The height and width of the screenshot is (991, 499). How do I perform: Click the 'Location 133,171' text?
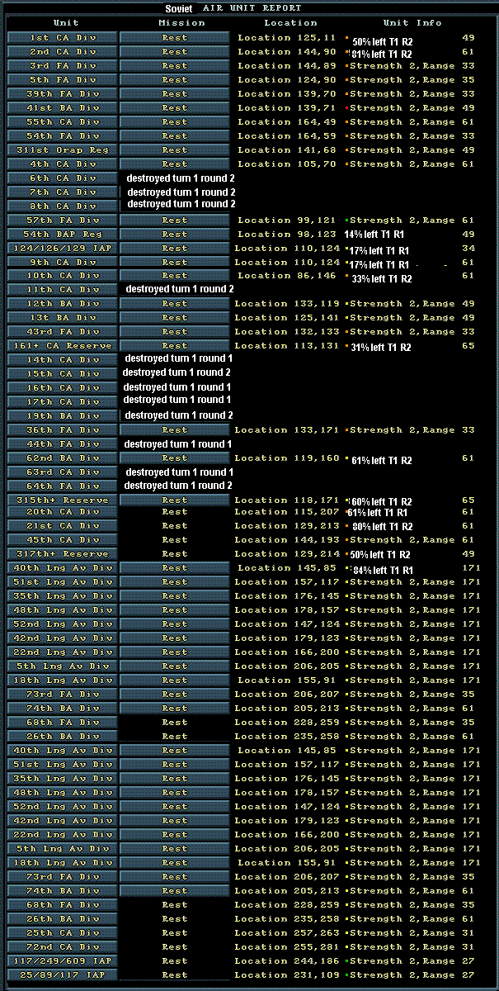coord(286,430)
